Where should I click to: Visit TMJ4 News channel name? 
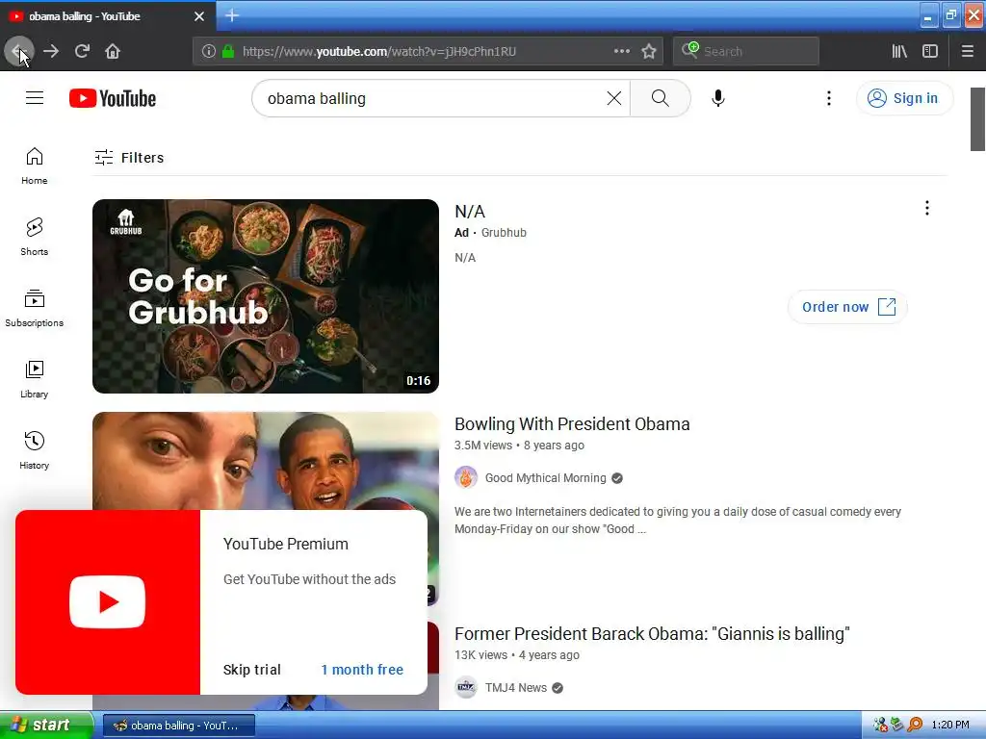tap(516, 687)
